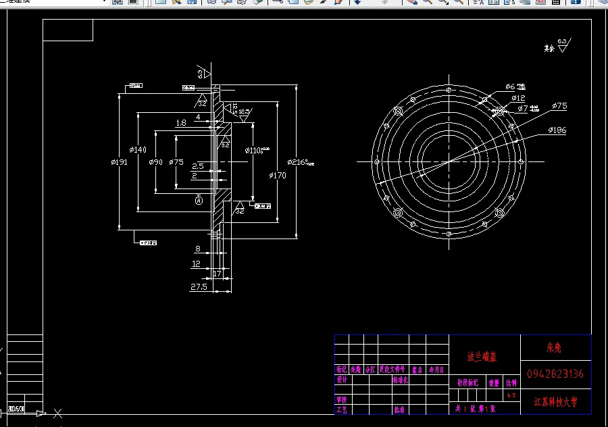Select the ø6 hole dimension
The height and width of the screenshot is (427, 608).
(515, 86)
